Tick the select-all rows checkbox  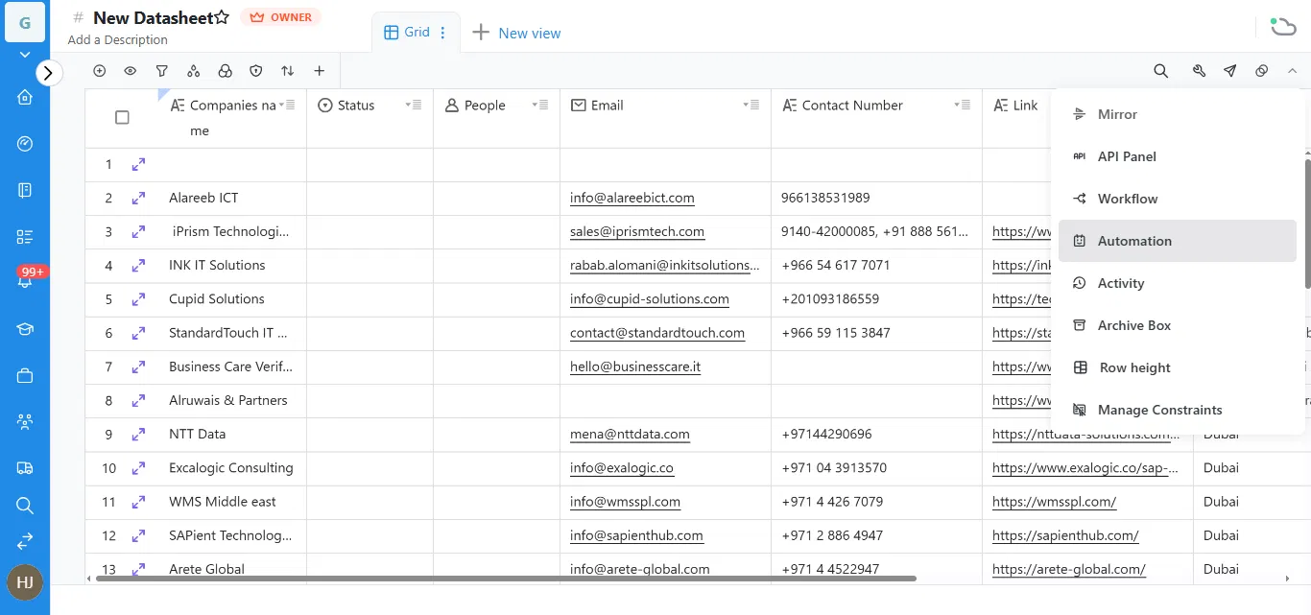click(122, 117)
